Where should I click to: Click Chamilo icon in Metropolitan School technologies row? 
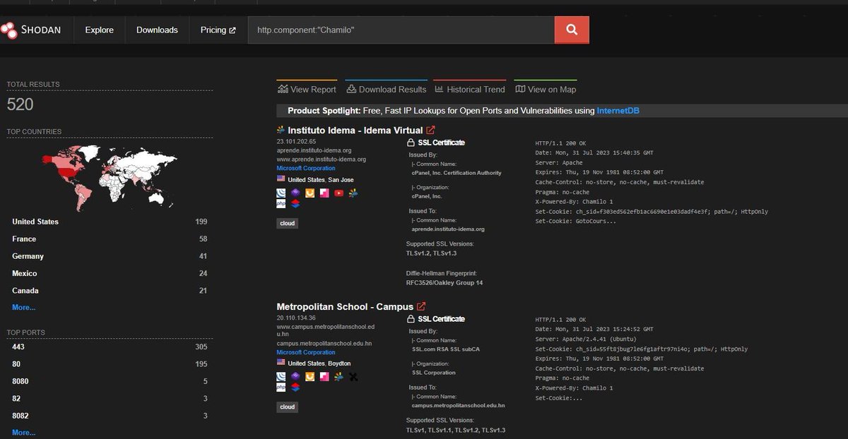(x=338, y=377)
